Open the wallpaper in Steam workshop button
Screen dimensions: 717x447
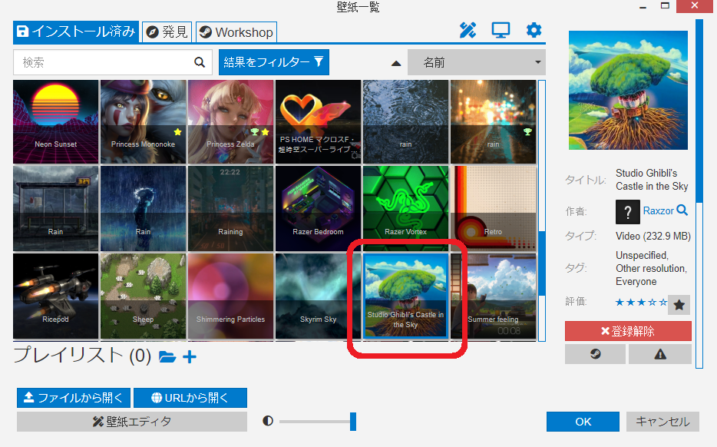click(x=595, y=354)
